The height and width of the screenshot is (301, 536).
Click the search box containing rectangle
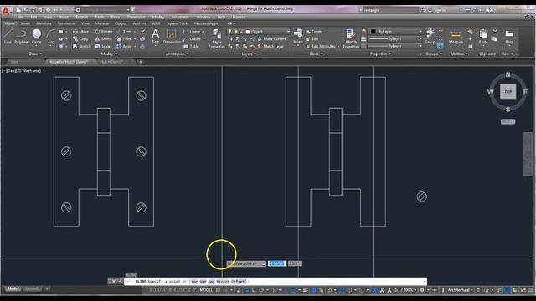pyautogui.click(x=391, y=10)
